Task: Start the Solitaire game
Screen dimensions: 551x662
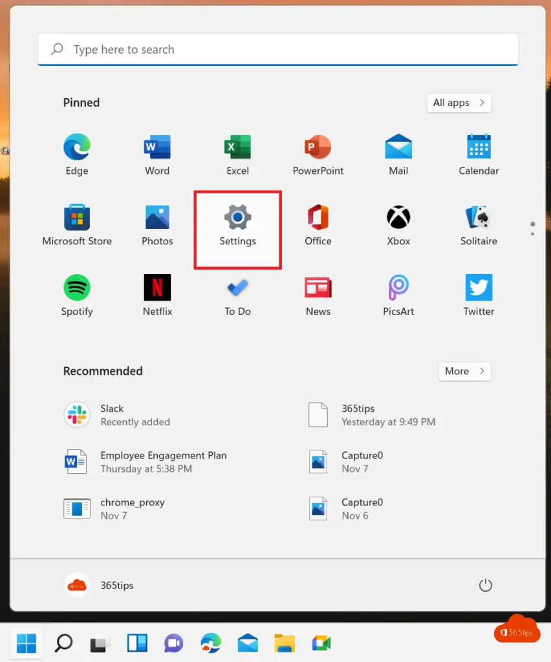Action: [479, 226]
